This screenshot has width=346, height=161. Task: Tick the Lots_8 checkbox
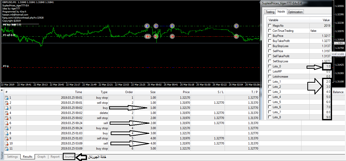coord(270,117)
